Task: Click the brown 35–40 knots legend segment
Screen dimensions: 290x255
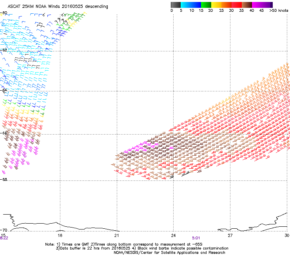Action: (x=247, y=5)
